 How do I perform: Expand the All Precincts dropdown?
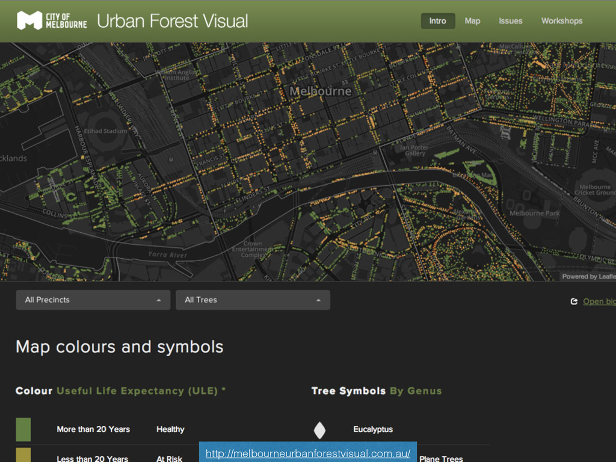point(93,300)
